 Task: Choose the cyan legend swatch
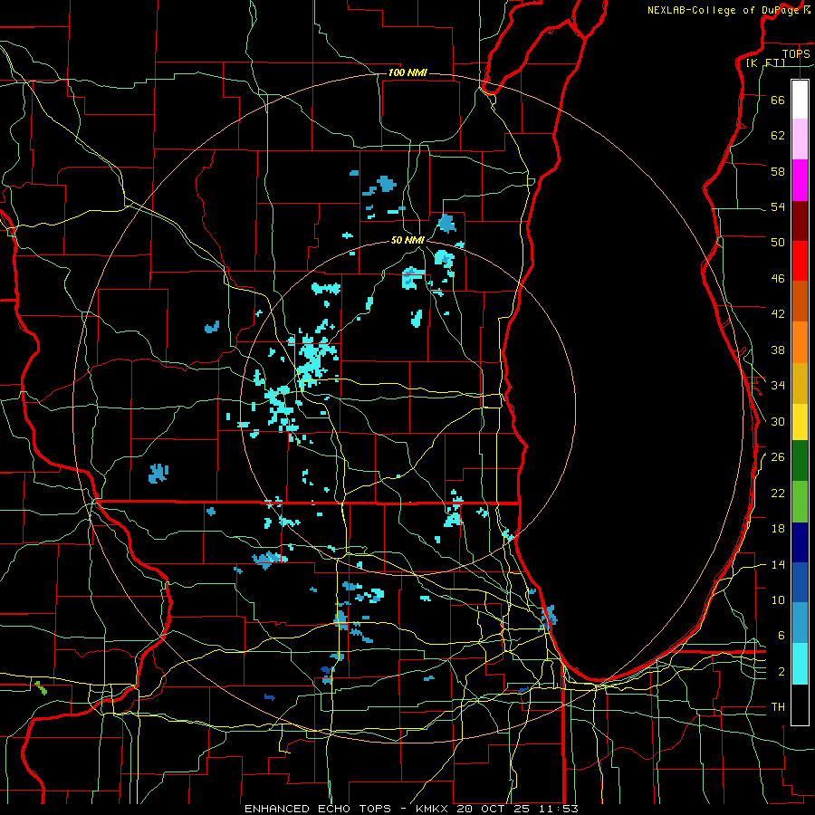tap(800, 664)
